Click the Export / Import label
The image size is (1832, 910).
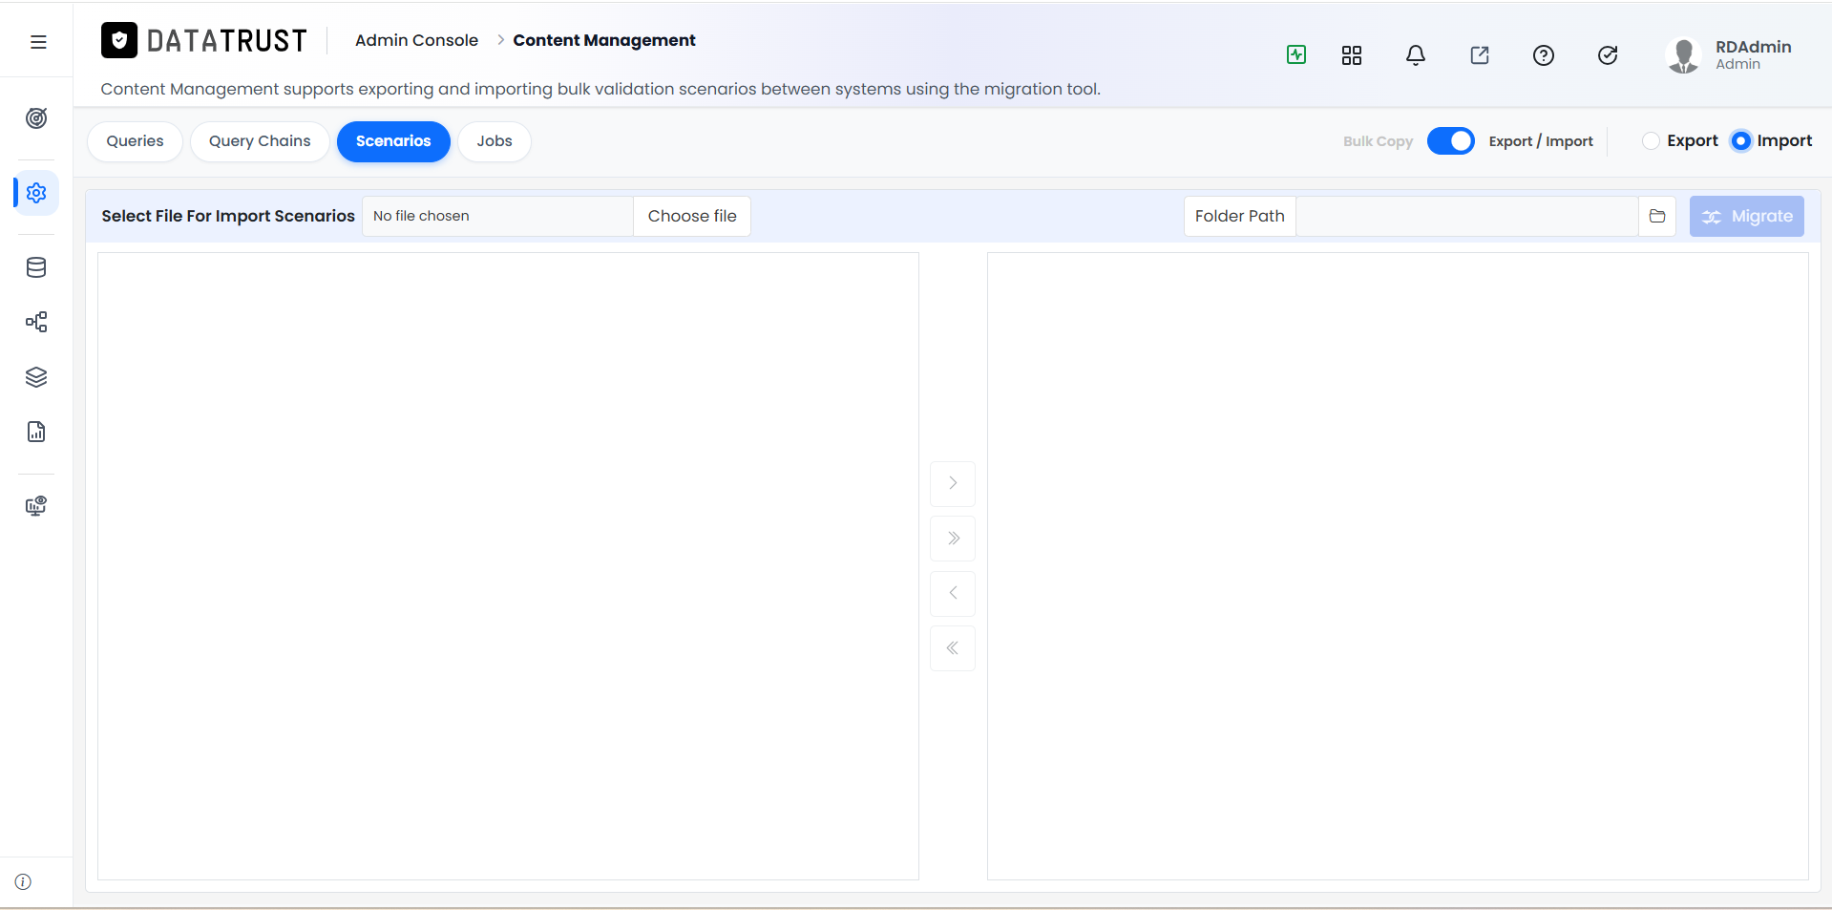1541,141
